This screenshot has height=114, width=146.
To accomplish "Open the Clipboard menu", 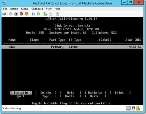I will 37,9.
